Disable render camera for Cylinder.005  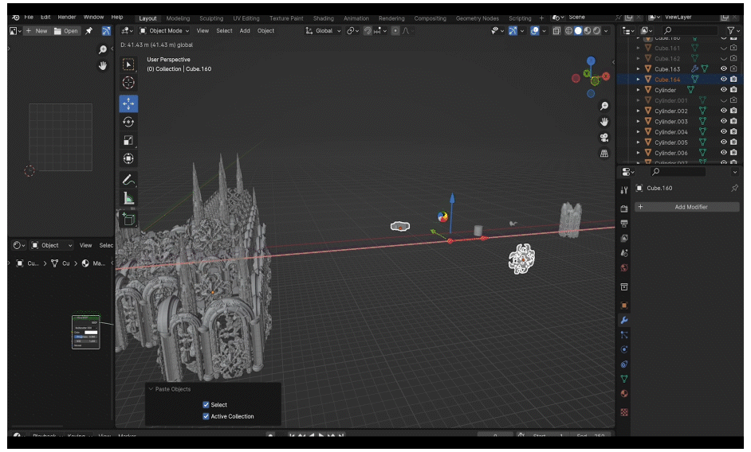pos(733,142)
